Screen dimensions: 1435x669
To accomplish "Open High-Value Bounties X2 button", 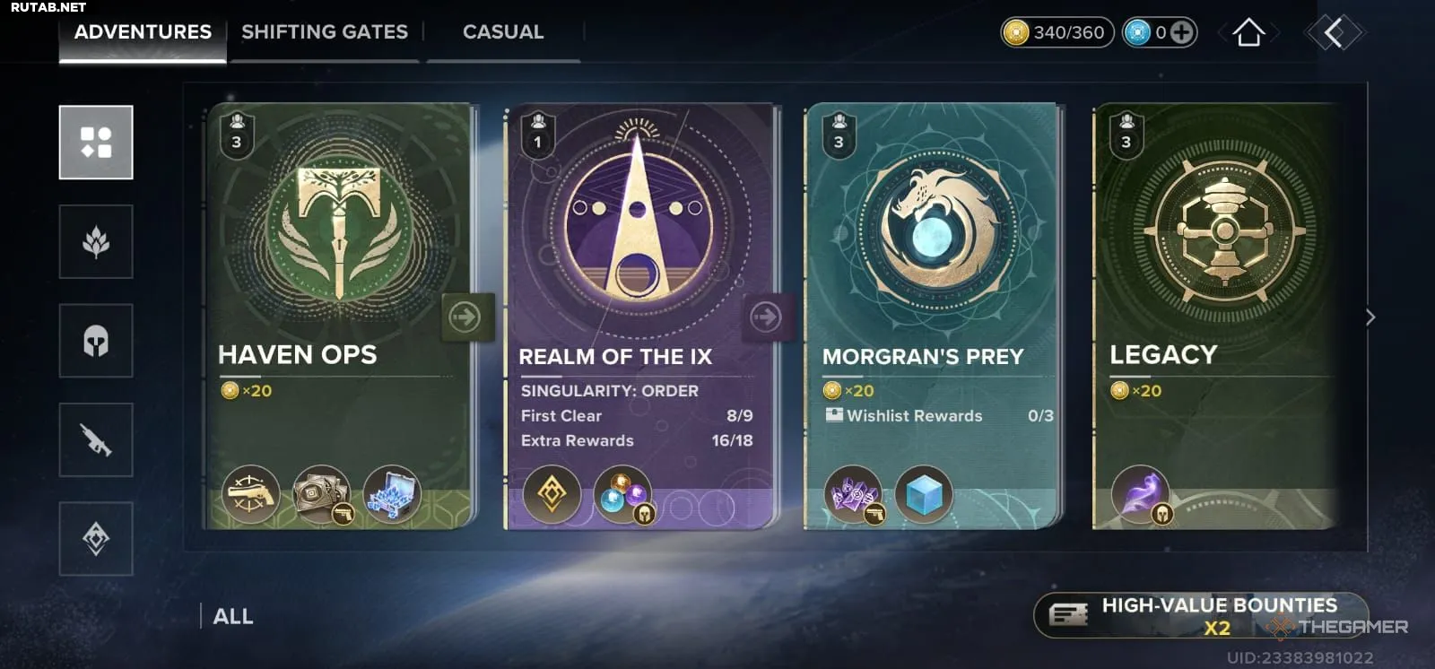I will [x=1202, y=615].
